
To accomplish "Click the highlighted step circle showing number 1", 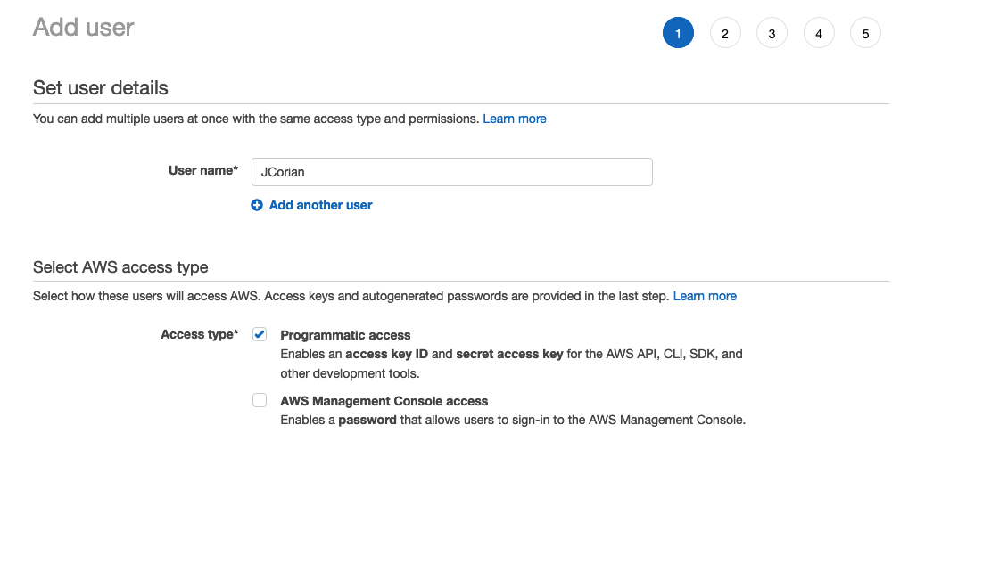I will click(678, 32).
